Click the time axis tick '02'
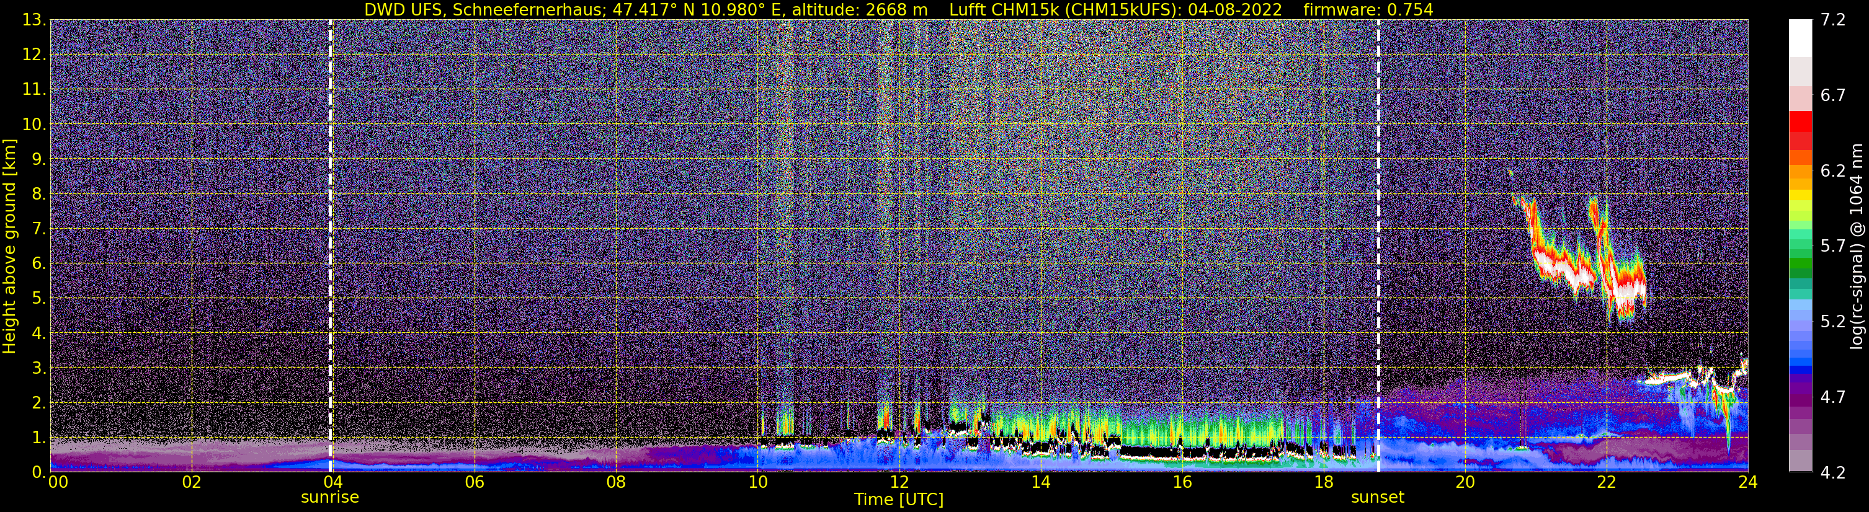The image size is (1869, 512). [x=191, y=483]
